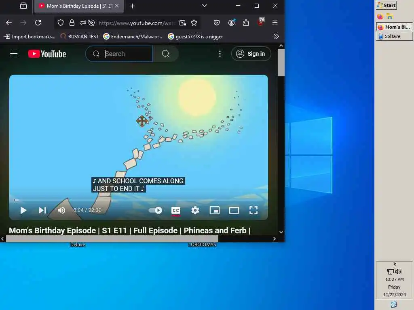This screenshot has height=310, width=414.
Task: Show more bookmarks chevron
Action: 276,36
